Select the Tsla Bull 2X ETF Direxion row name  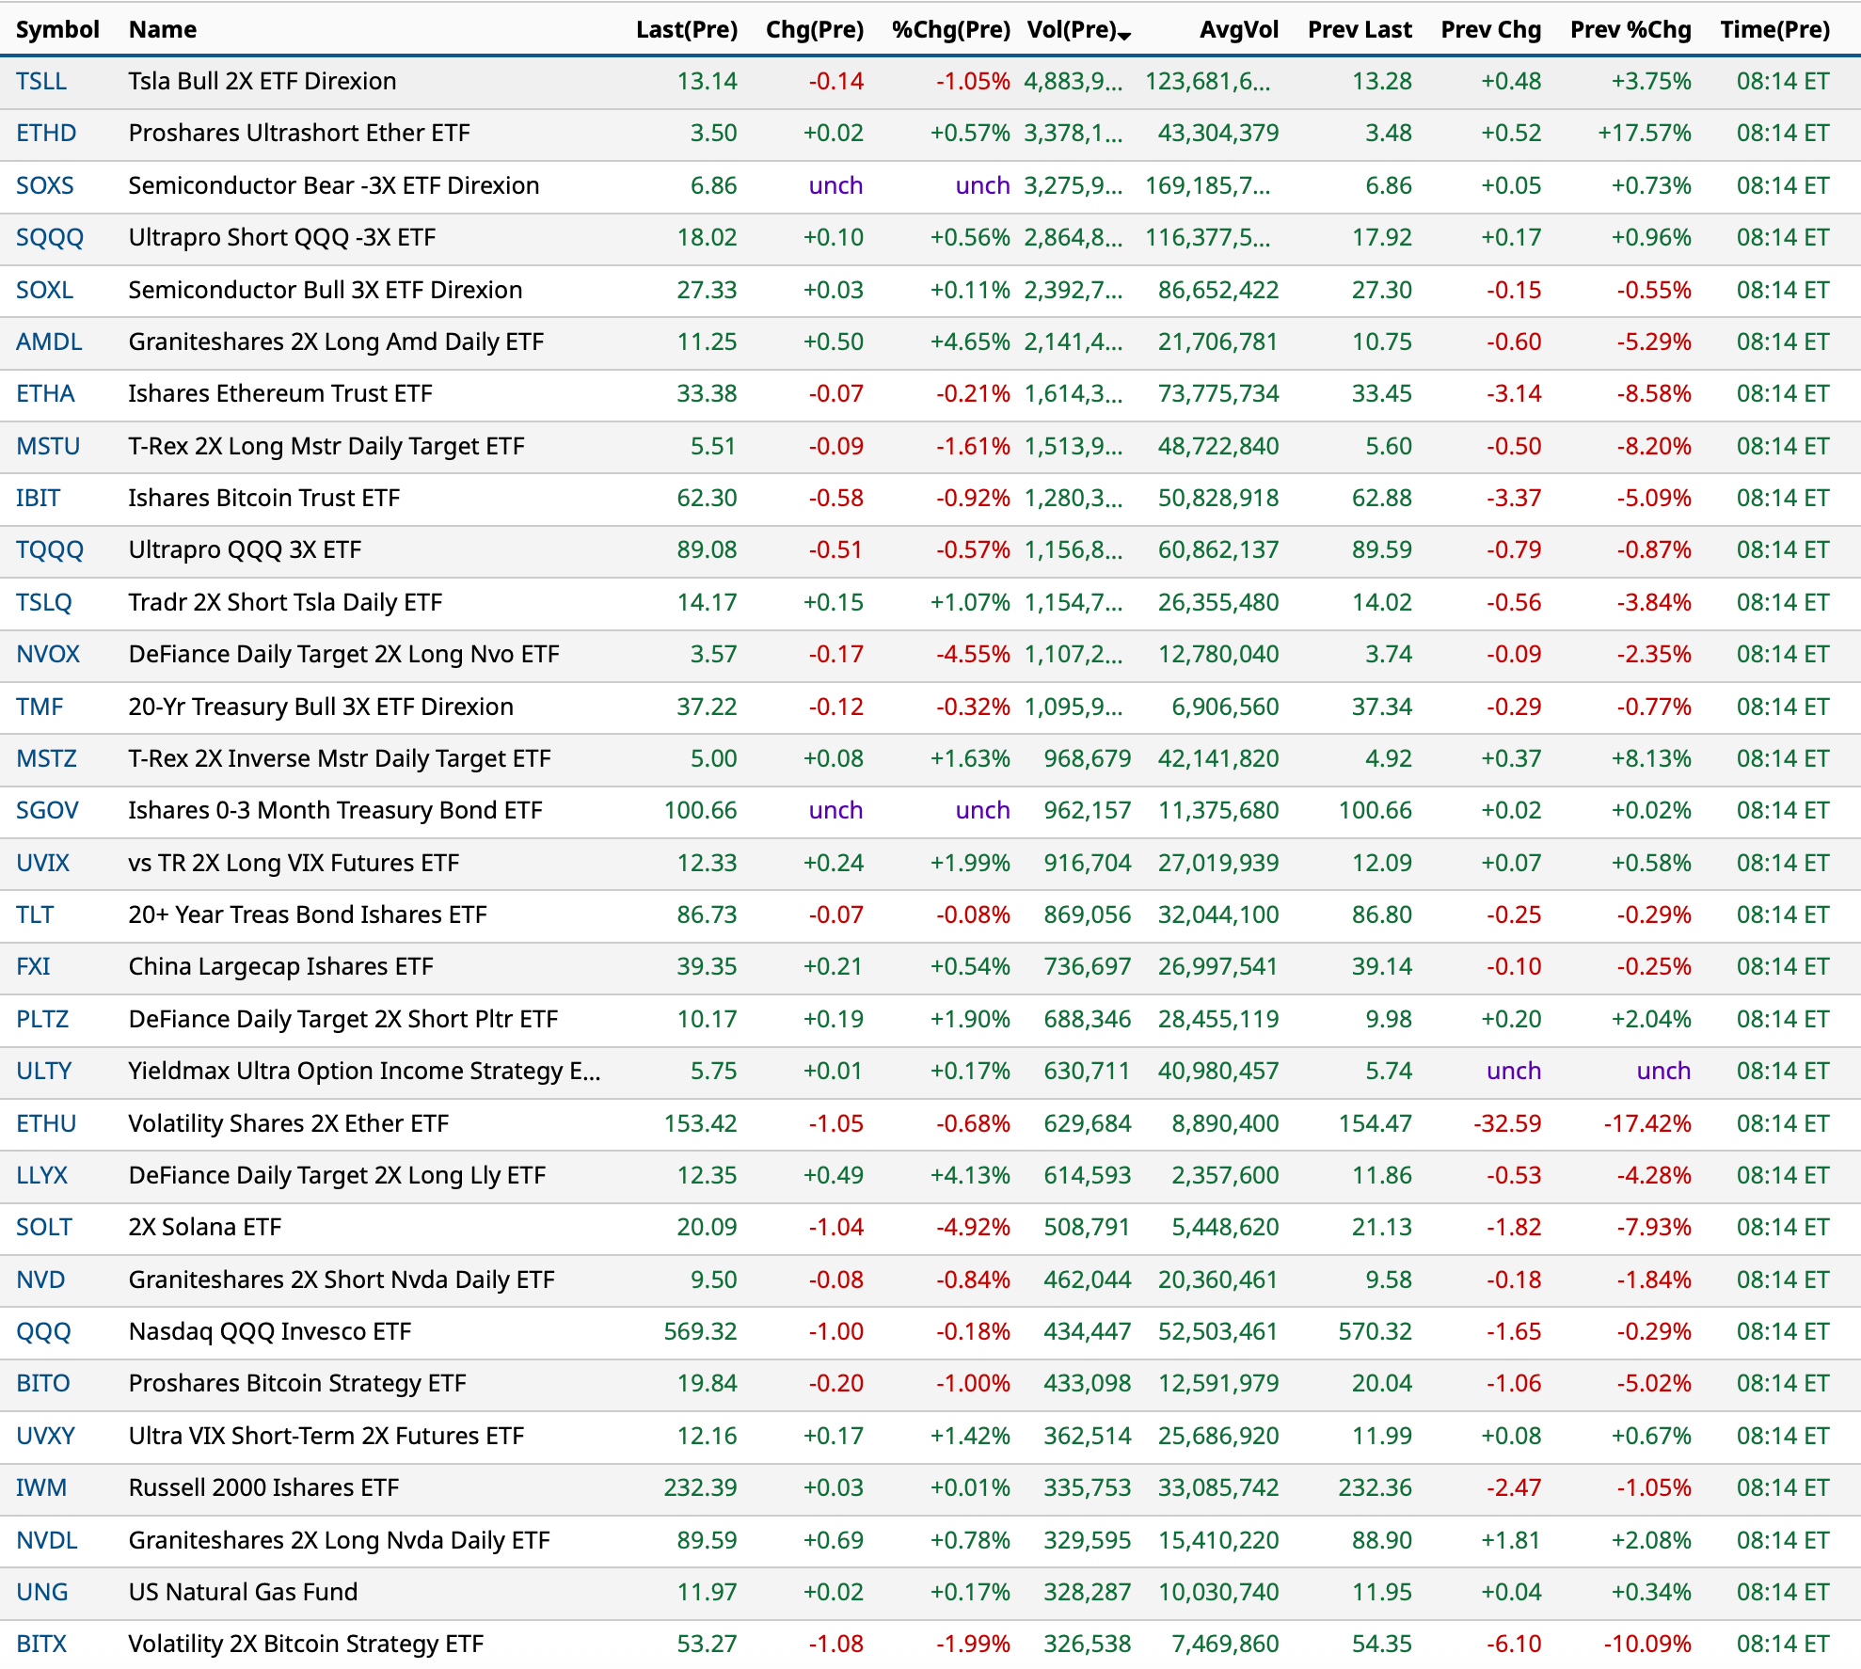262,81
